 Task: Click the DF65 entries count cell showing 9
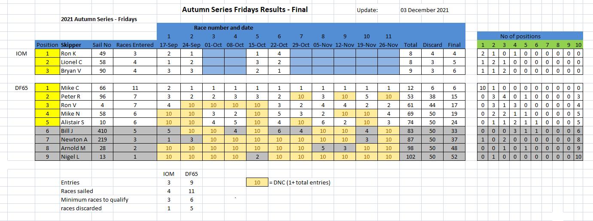[190, 182]
